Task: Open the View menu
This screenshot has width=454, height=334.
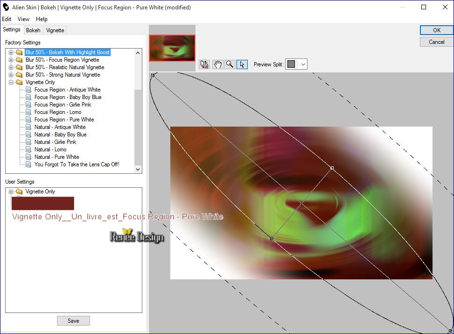Action: (x=23, y=19)
